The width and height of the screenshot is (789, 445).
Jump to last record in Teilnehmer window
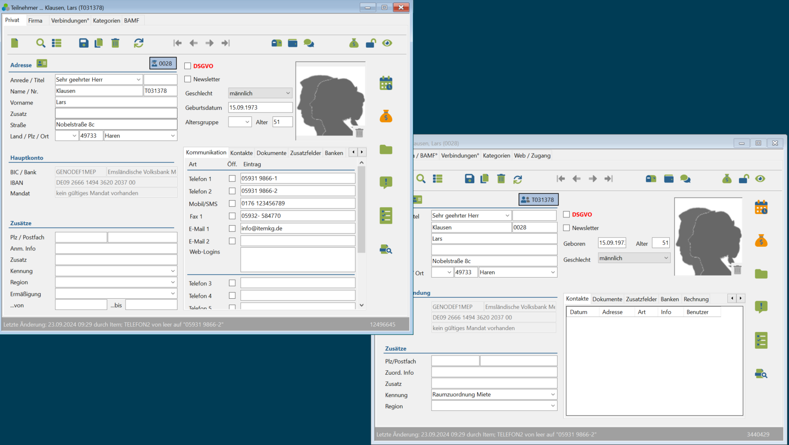click(226, 43)
